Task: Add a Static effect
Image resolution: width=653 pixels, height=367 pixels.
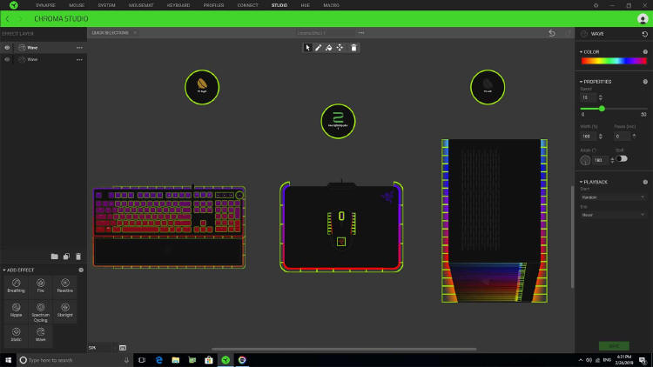Action: (x=16, y=335)
